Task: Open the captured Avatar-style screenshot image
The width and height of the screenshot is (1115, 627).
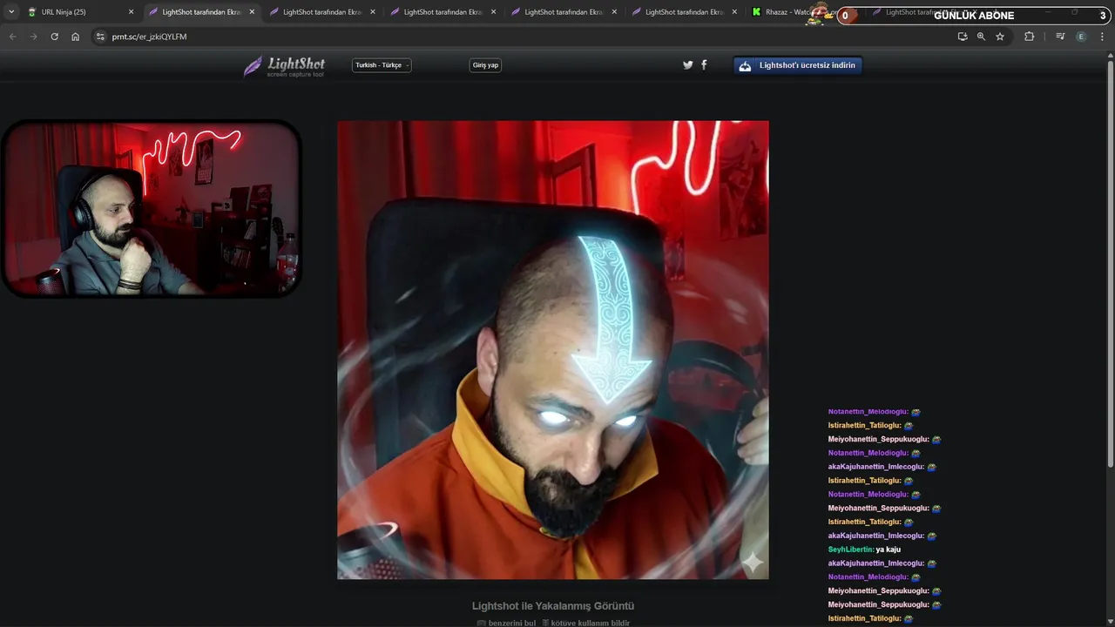Action: tap(553, 350)
